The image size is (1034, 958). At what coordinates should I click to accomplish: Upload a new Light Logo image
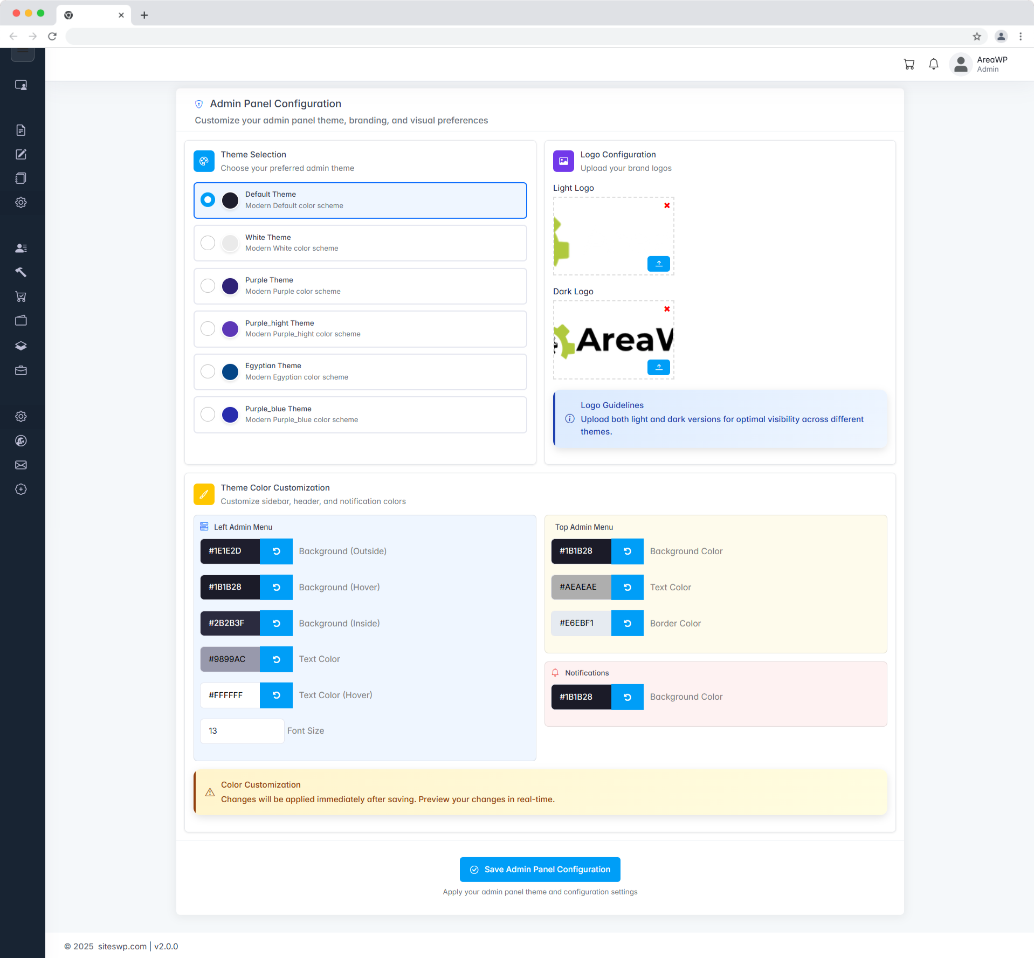658,264
